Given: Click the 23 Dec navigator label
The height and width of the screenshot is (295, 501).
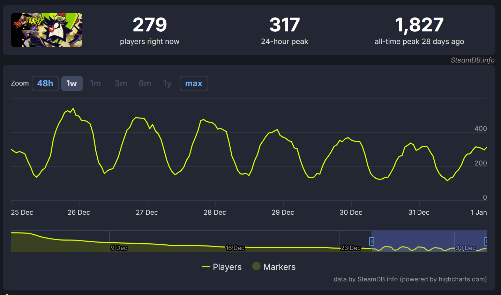Looking at the screenshot, I should pos(351,248).
